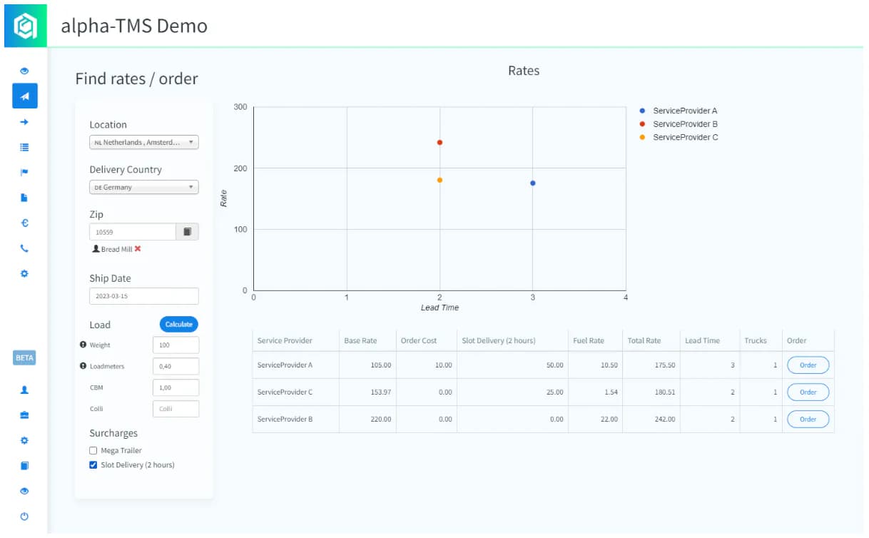
Task: Click the Weight input field
Action: (176, 345)
